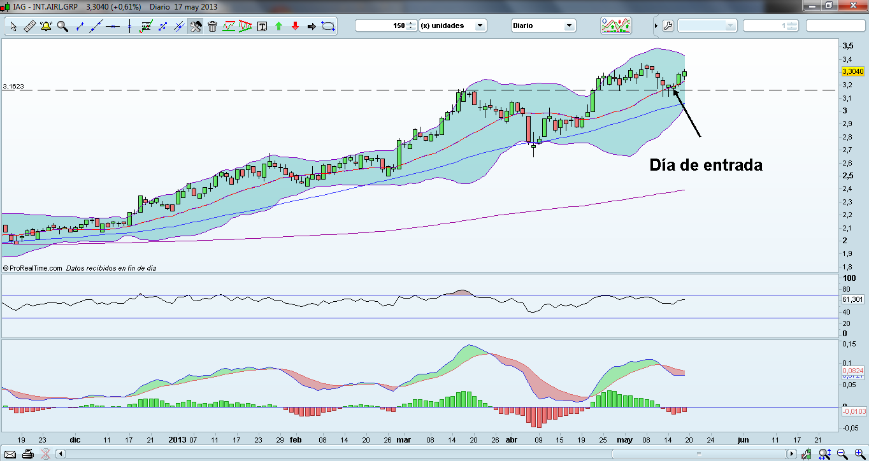Click the crossed-out red icon beside the printer
This screenshot has height=461, width=869.
[45, 454]
